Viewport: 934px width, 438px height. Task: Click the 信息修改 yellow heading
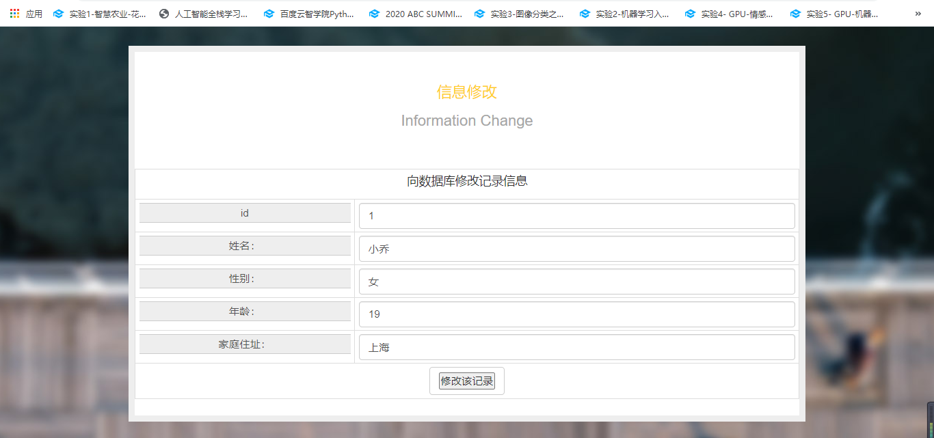coord(466,92)
